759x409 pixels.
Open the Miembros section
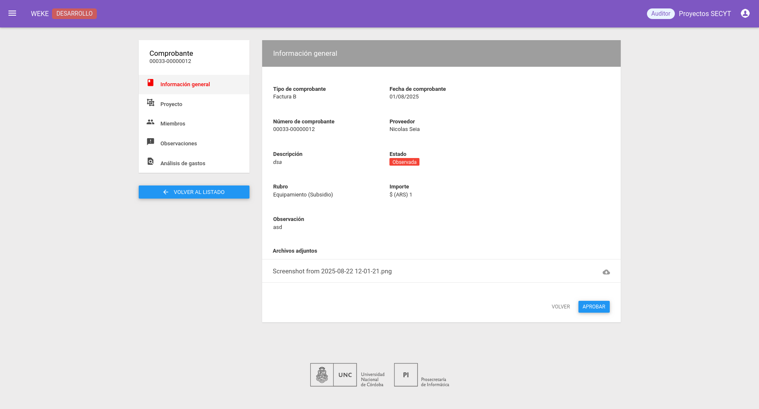click(173, 124)
